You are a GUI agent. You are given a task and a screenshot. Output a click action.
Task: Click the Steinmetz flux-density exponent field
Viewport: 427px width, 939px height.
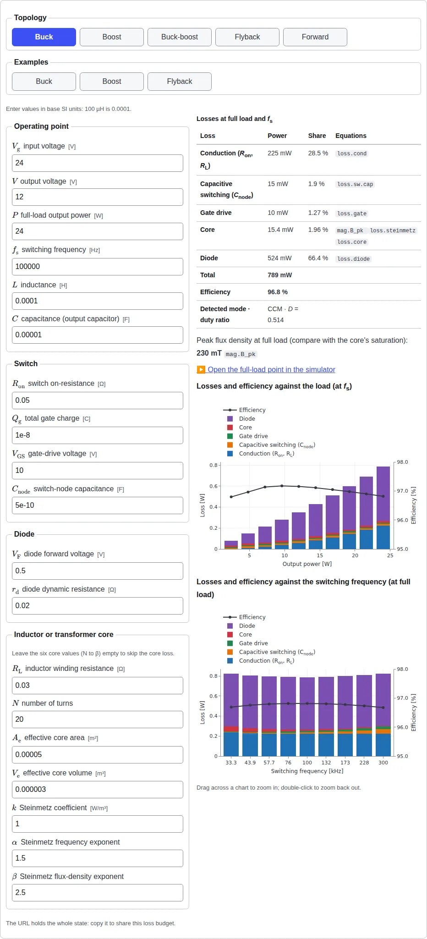tap(98, 893)
